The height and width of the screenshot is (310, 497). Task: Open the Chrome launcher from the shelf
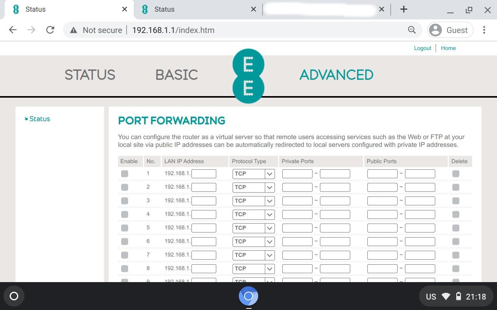248,296
